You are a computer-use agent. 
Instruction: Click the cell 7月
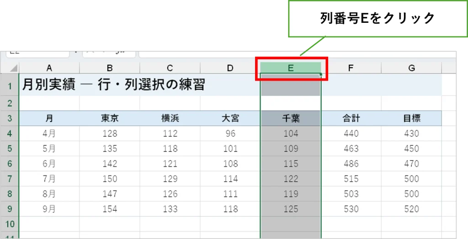(49, 178)
